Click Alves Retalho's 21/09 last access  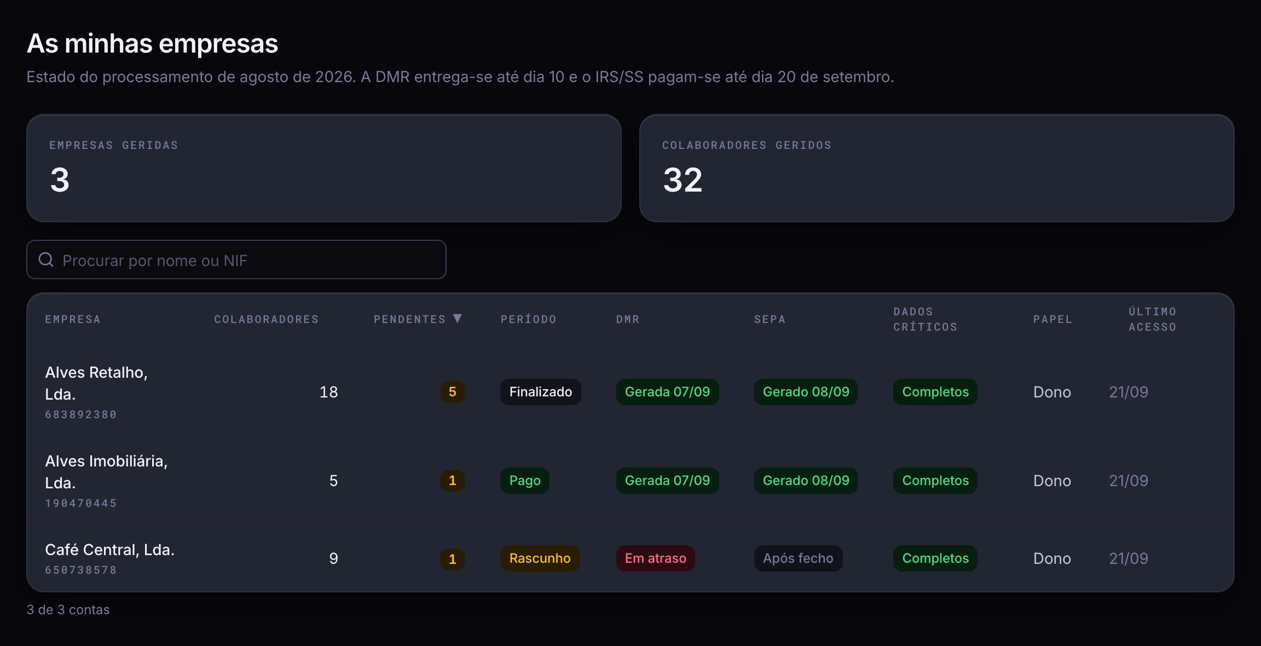click(1129, 392)
